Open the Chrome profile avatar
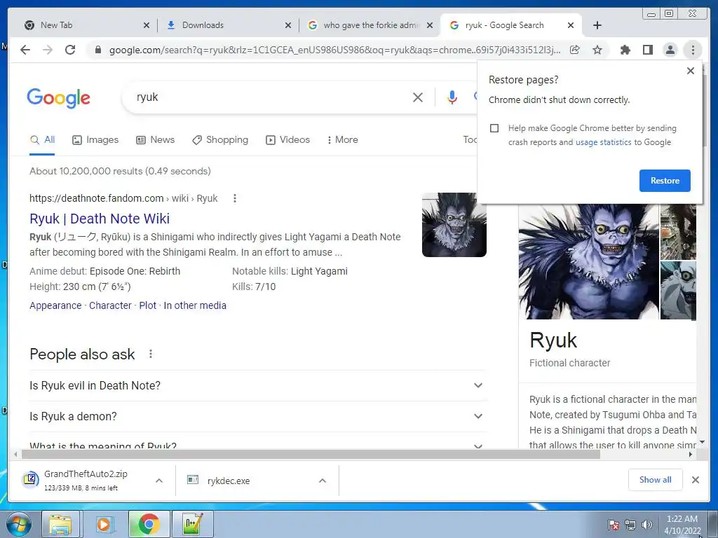 coord(670,50)
